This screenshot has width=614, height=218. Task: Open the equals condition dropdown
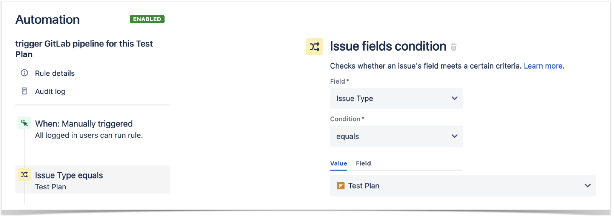(396, 136)
